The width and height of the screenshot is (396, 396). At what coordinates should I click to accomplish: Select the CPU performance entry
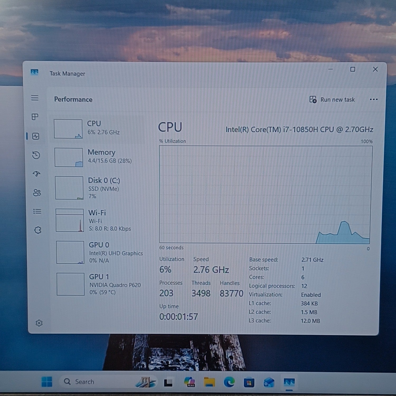click(97, 129)
